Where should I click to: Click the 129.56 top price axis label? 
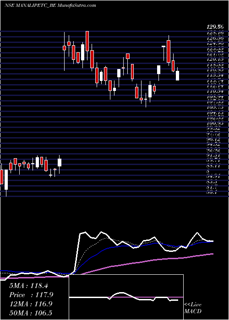(x=215, y=27)
